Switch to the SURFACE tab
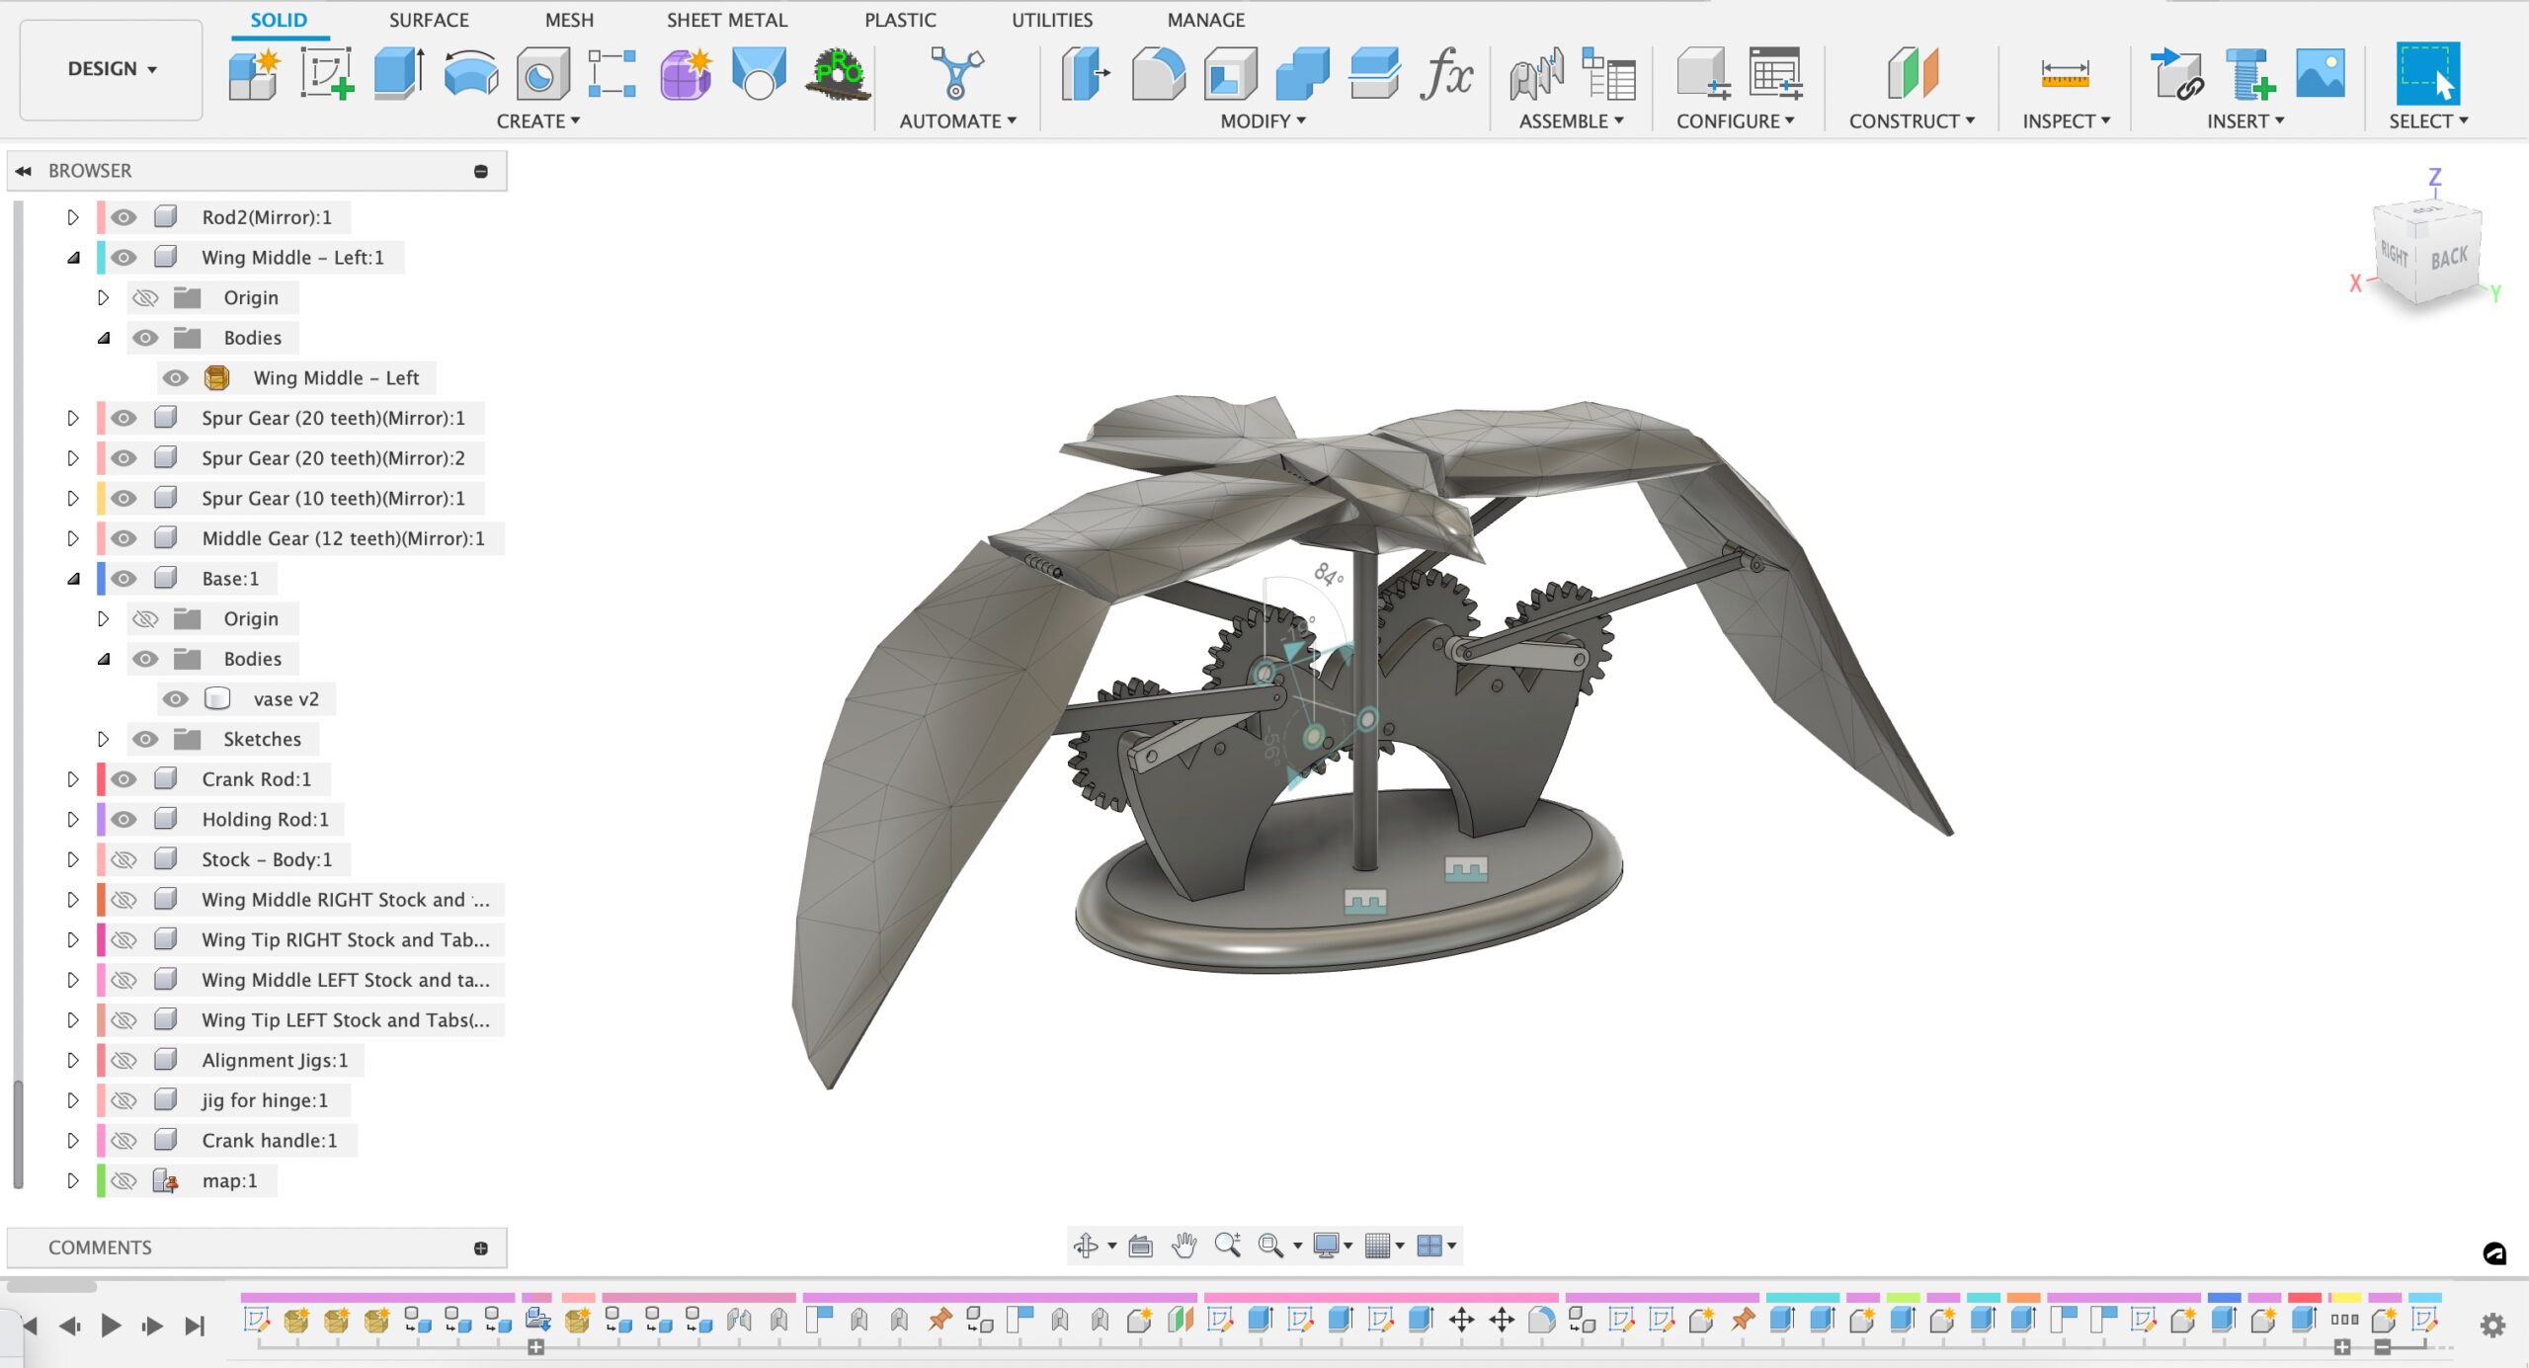 click(x=429, y=20)
